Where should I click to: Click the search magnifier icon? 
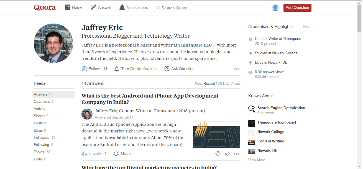tap(159, 8)
